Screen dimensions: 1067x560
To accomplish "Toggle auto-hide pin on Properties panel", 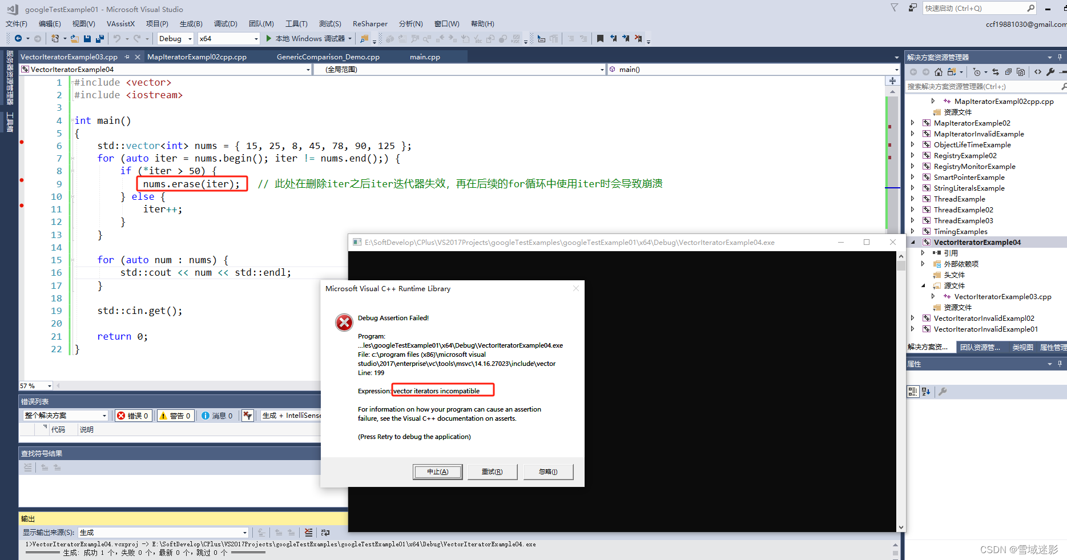I will coord(1060,364).
